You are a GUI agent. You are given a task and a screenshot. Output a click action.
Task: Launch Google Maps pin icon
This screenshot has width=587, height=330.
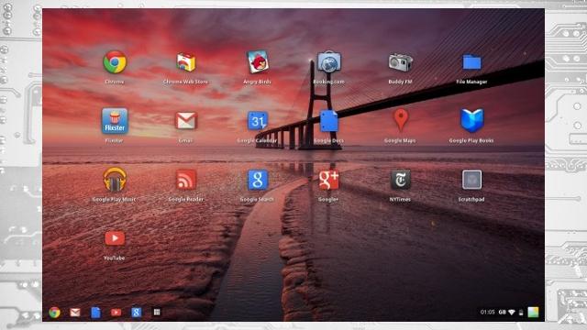tap(401, 120)
